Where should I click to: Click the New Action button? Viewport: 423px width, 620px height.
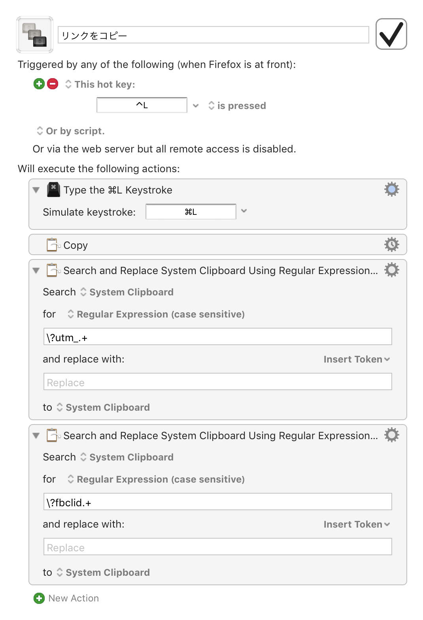(74, 598)
